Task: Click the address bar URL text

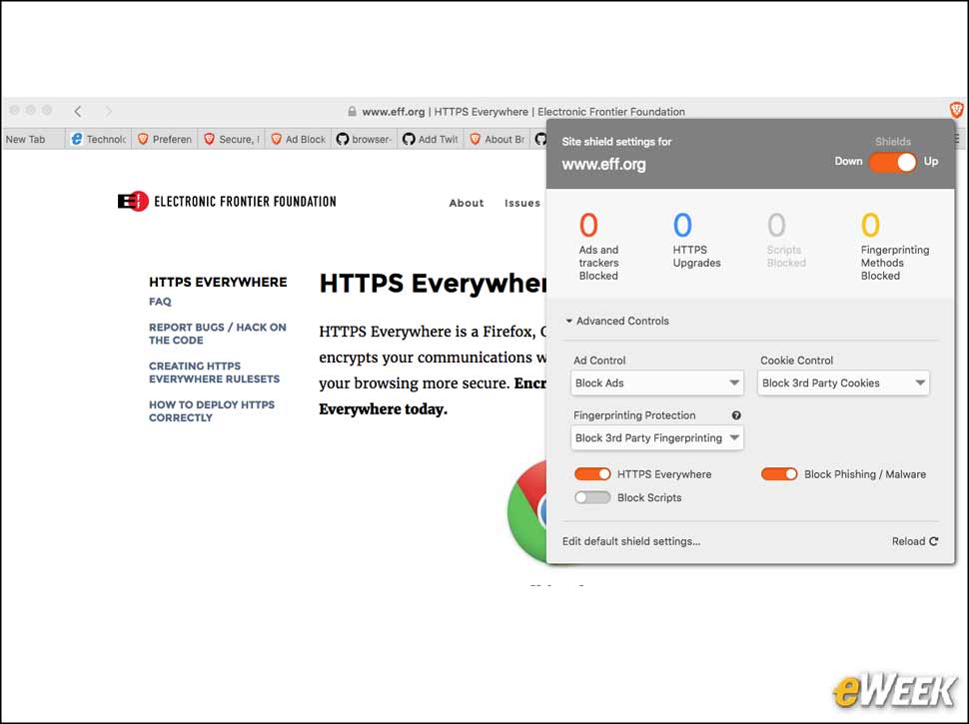Action: pyautogui.click(x=523, y=112)
